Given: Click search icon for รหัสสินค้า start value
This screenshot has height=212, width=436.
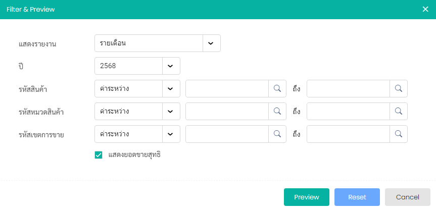Looking at the screenshot, I should tap(277, 89).
